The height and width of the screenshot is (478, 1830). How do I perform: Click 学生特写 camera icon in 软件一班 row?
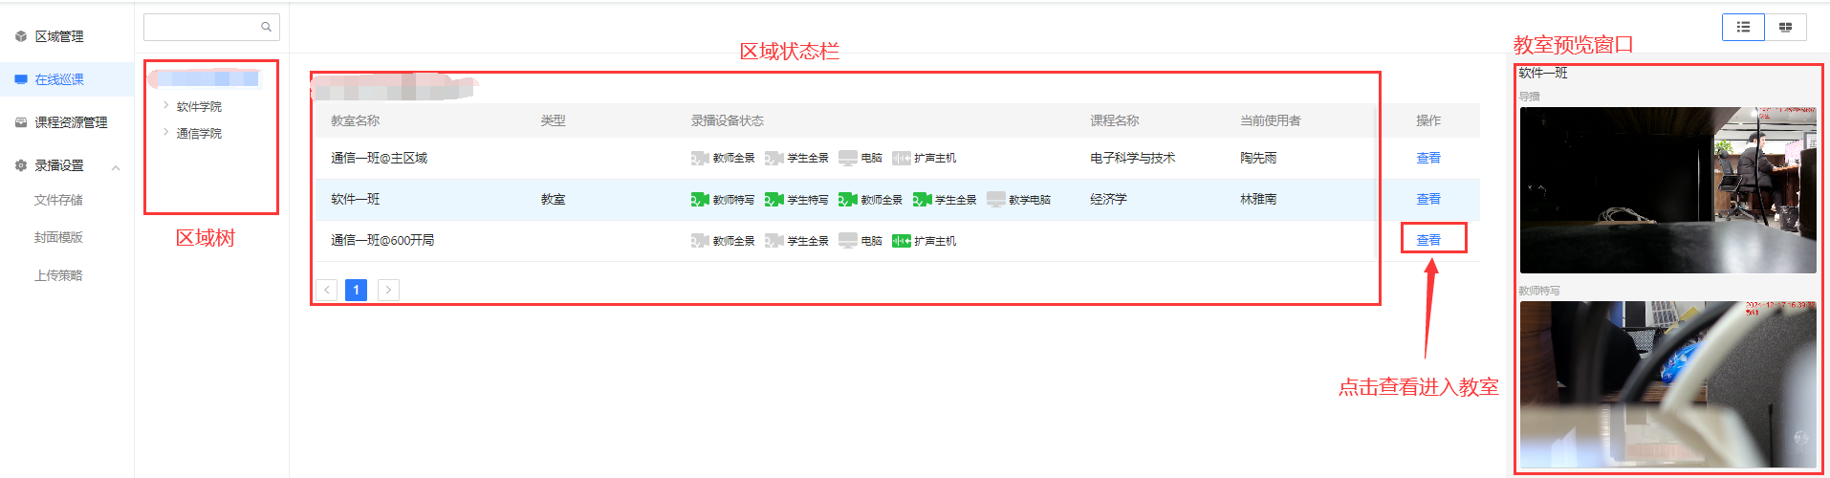[x=773, y=200]
